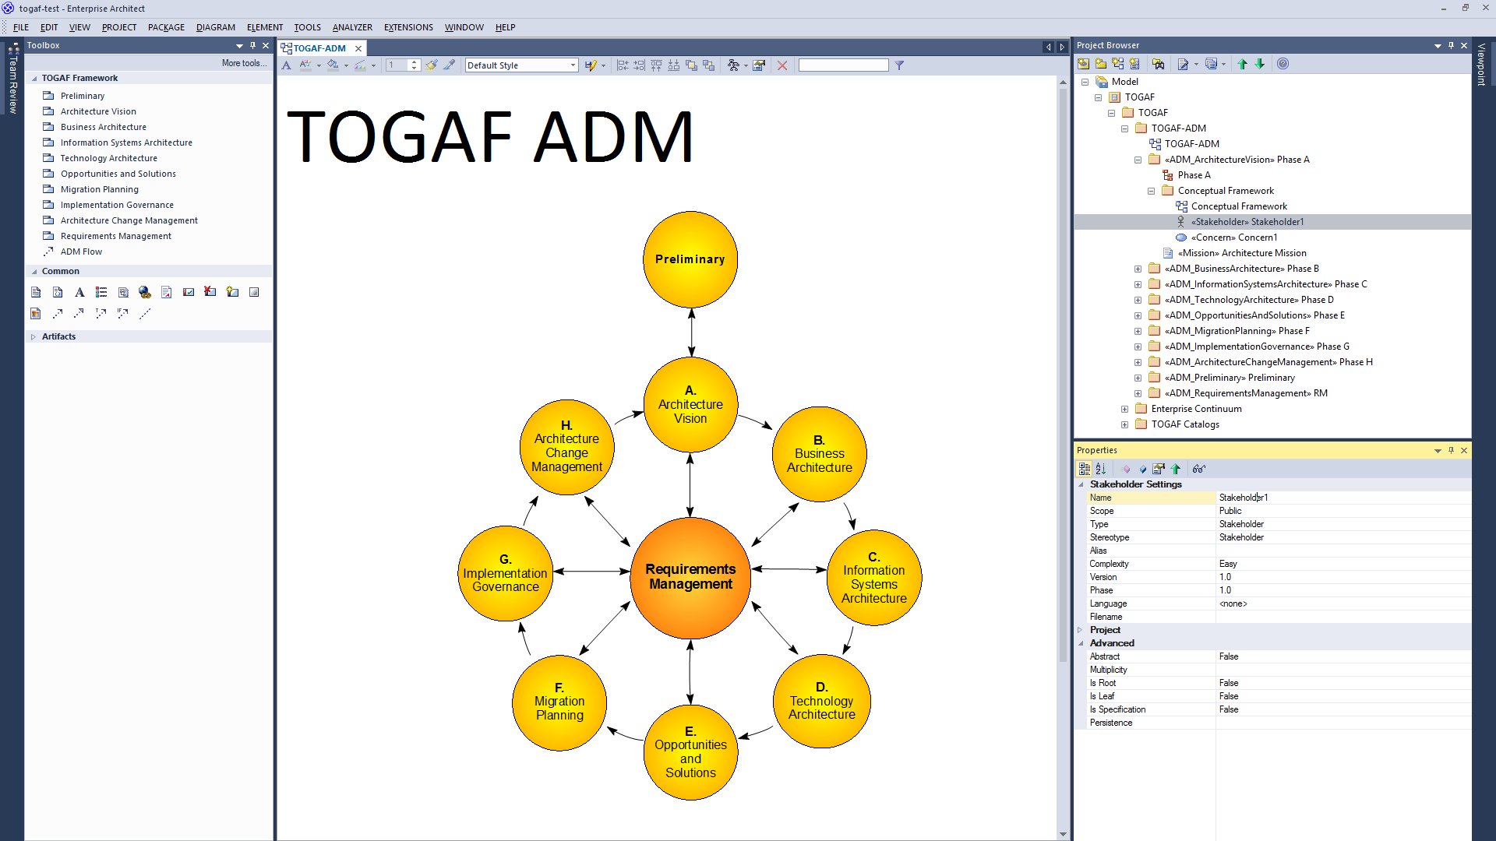
Task: Select the Hyperlink globe tool in Common toolbox
Action: tap(145, 292)
